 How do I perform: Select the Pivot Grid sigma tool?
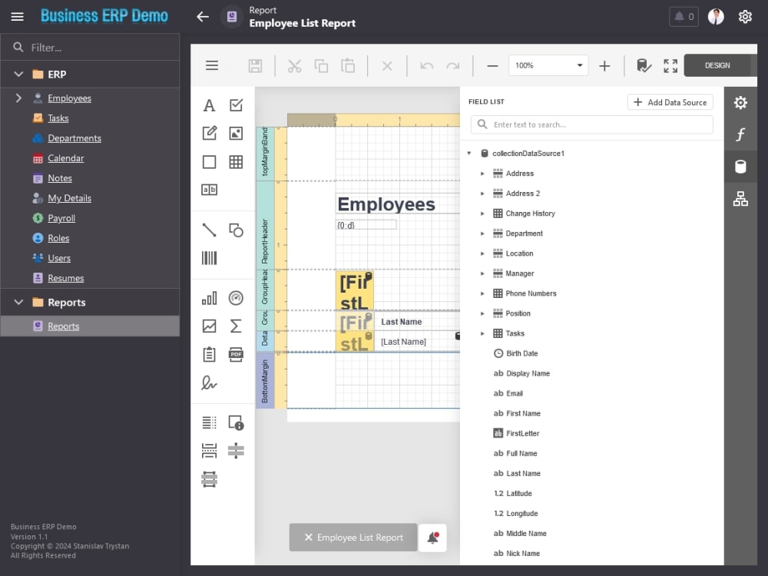(x=236, y=326)
